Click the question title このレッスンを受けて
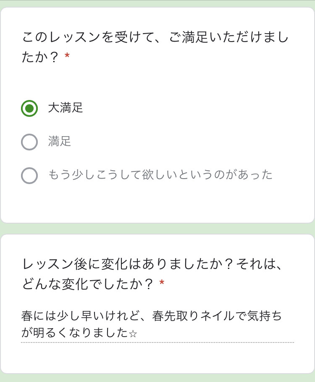 click(x=155, y=47)
